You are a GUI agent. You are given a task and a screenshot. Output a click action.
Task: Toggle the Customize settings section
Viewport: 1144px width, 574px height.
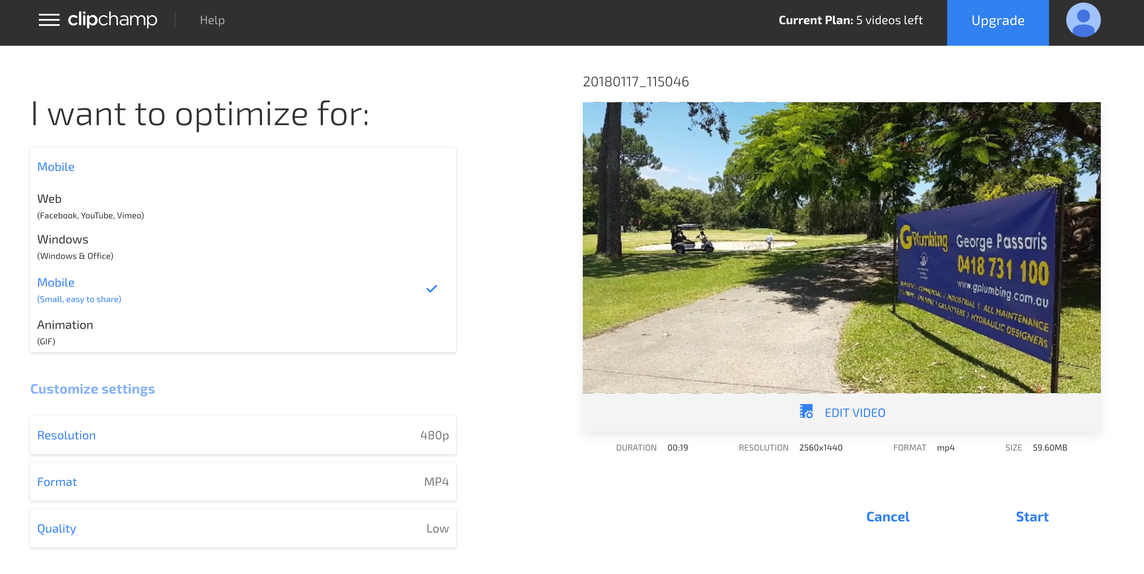click(92, 389)
